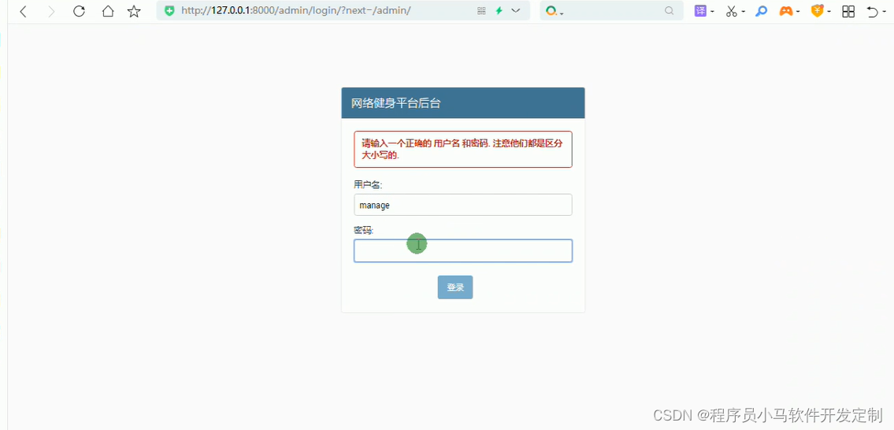Image resolution: width=894 pixels, height=430 pixels.
Task: Click the 密码 label
Action: click(x=363, y=230)
